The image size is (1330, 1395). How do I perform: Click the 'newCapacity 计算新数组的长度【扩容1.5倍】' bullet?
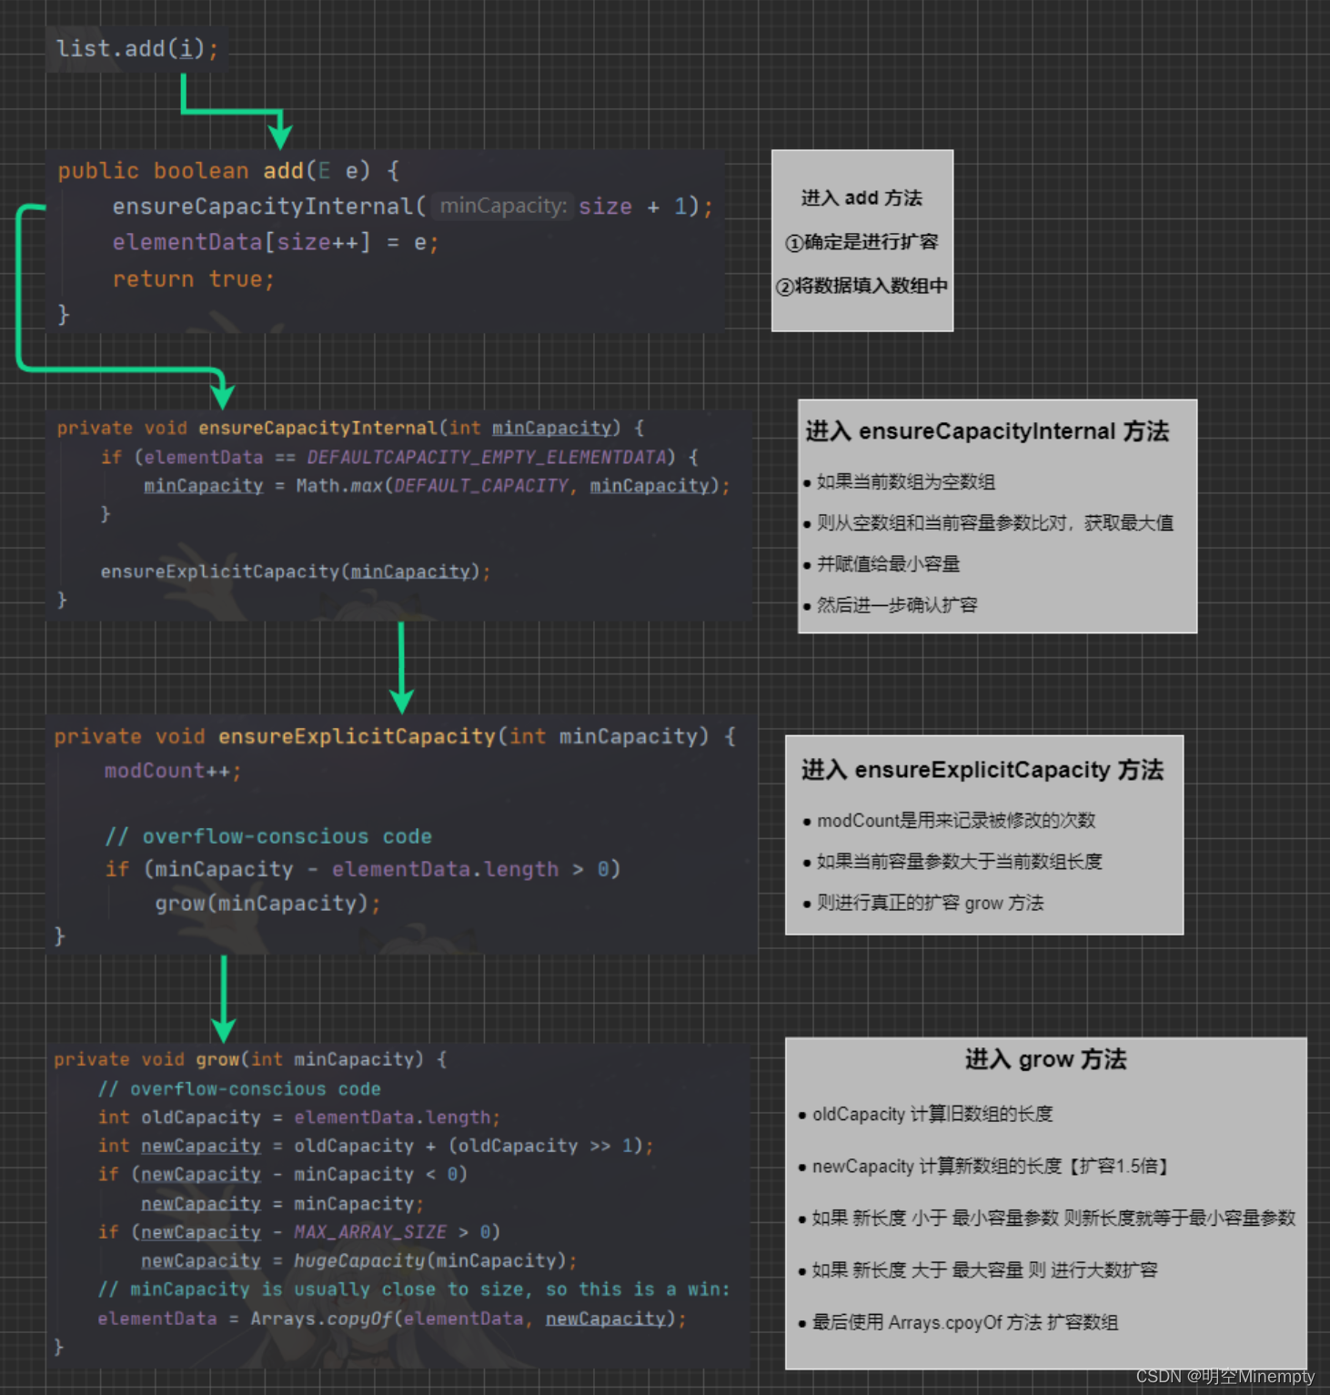coord(984,1166)
